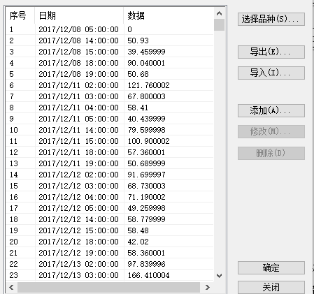Click vertical scrollbar up arrow

(219, 13)
